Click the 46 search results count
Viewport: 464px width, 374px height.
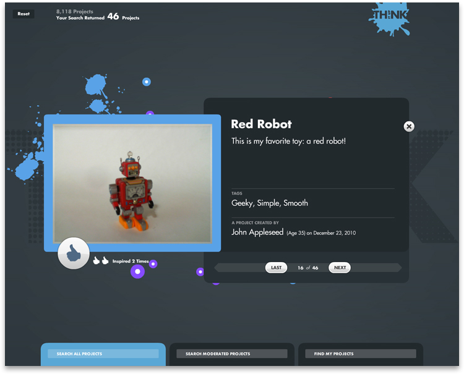(113, 17)
